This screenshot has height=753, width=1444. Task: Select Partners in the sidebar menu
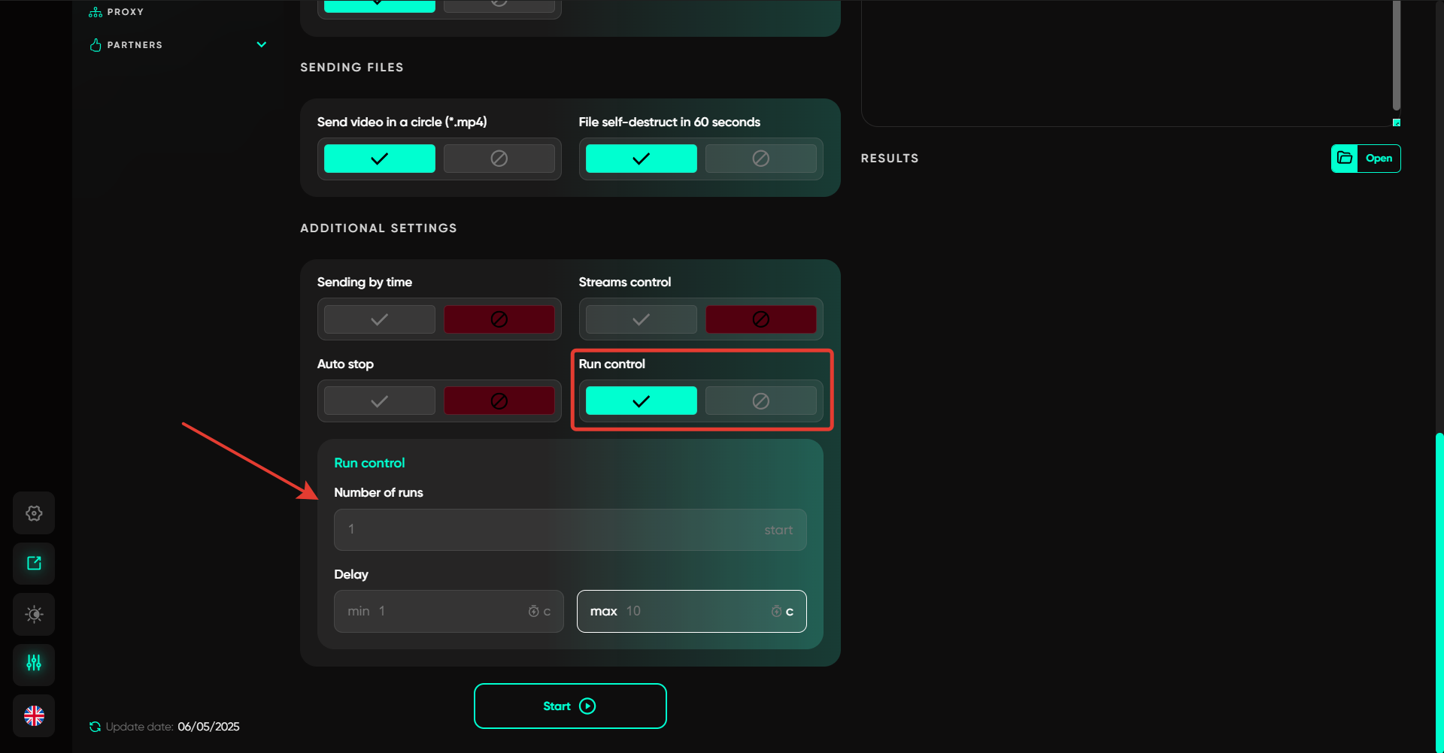point(135,45)
